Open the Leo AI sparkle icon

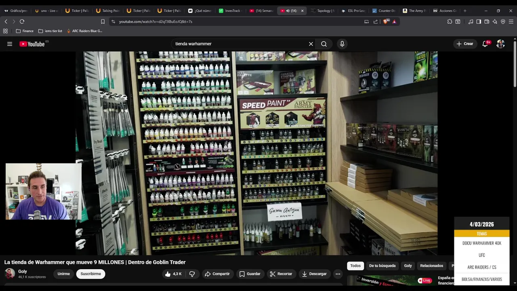(x=495, y=21)
